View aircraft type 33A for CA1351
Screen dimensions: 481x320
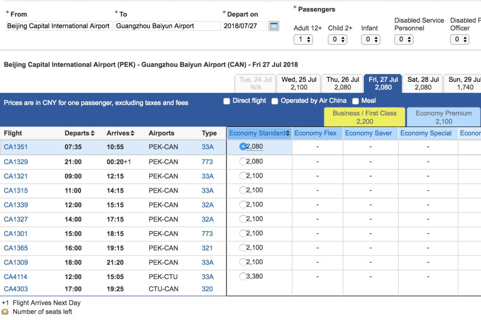pos(208,147)
